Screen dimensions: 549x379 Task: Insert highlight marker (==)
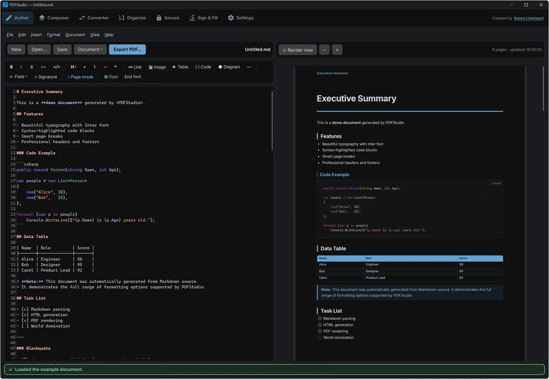(x=43, y=67)
